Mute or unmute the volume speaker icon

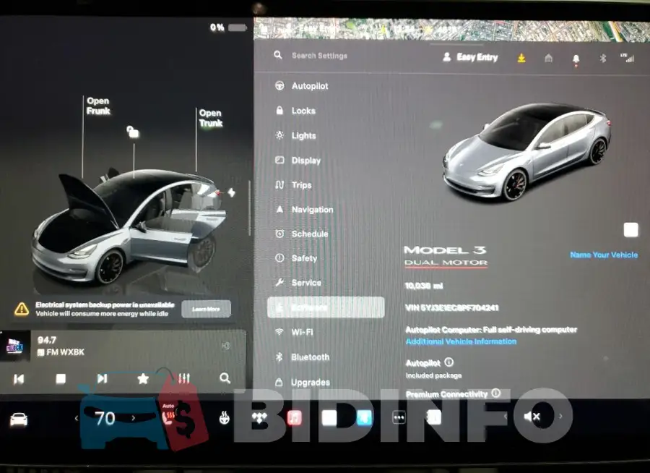[532, 416]
